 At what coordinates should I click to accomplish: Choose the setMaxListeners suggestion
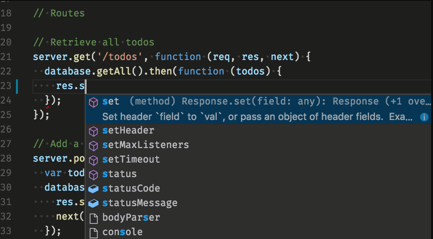click(259, 145)
